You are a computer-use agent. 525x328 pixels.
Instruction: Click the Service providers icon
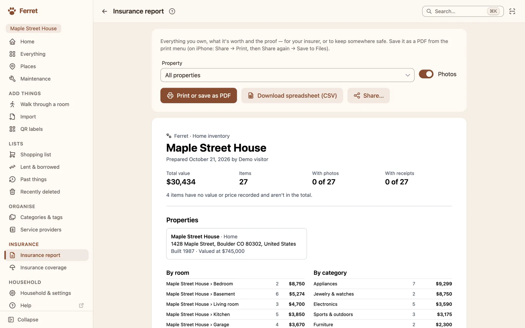point(12,230)
